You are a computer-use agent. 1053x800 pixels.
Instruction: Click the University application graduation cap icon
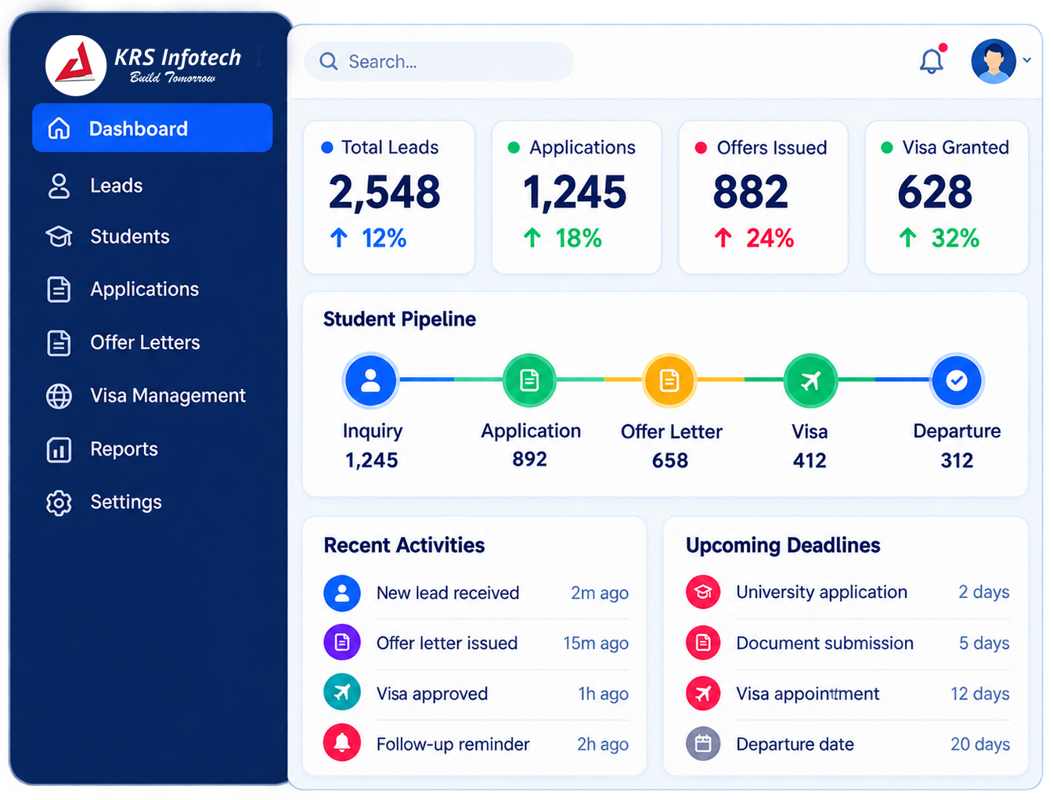click(703, 592)
